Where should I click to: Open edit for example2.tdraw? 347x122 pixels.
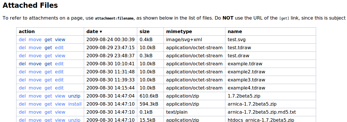[x=59, y=72]
